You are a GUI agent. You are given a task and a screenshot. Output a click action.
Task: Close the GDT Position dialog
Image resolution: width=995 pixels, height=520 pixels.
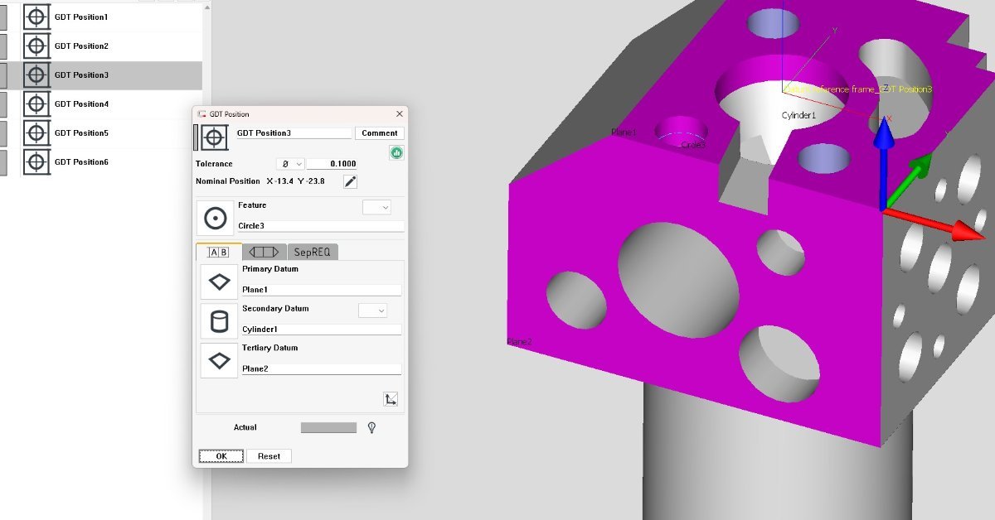[400, 114]
